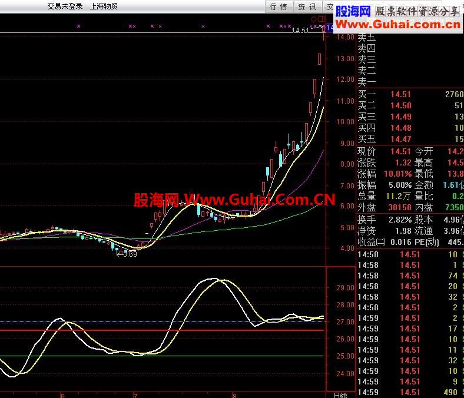This screenshot has width=464, height=398.
Task: Click the 涨跌 value 1.32
Action: (x=403, y=162)
